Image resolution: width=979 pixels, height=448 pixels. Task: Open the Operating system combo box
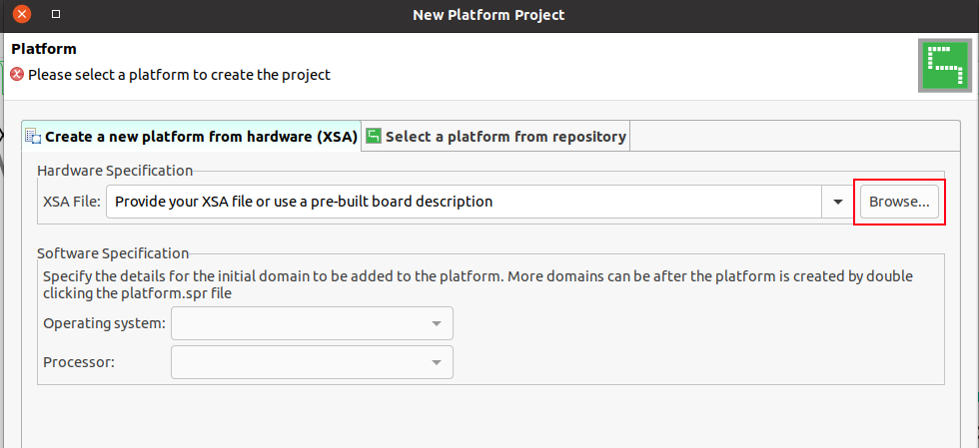[312, 323]
